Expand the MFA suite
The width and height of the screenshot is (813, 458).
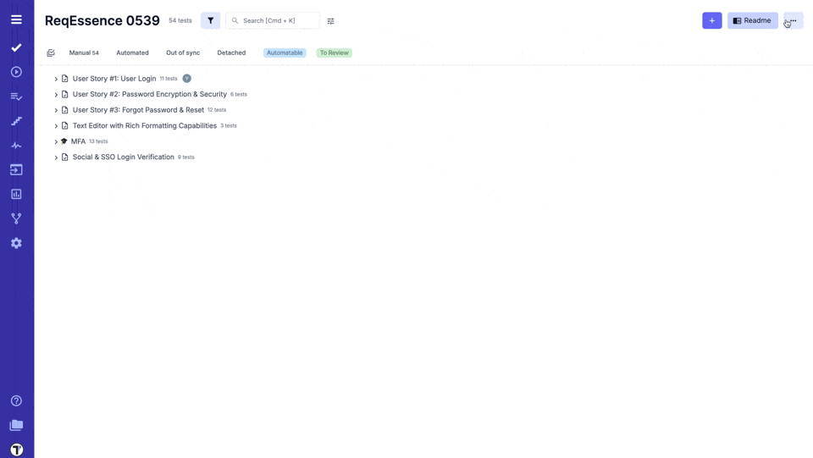click(56, 141)
